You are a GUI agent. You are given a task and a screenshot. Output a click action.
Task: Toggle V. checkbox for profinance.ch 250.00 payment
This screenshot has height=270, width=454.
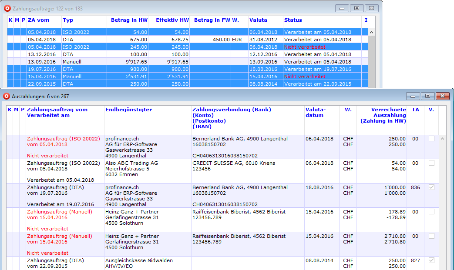431,139
